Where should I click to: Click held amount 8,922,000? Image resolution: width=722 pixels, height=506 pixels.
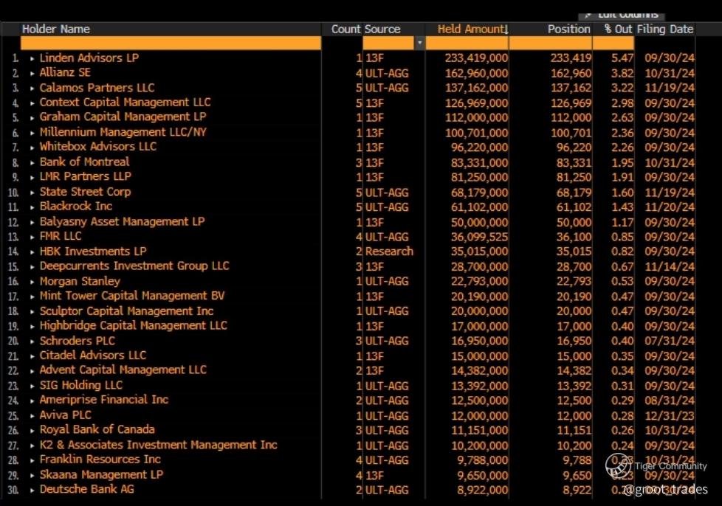click(483, 491)
